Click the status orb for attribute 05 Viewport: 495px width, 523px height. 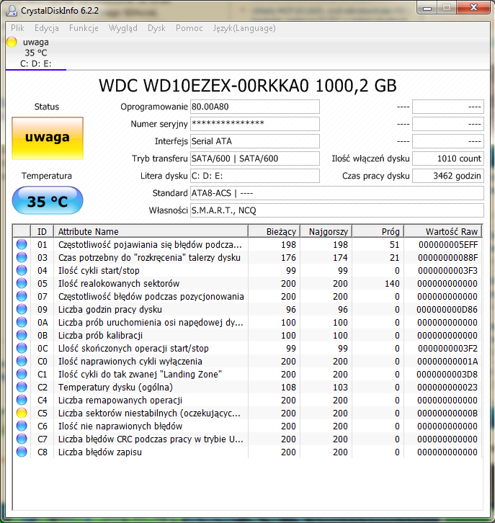tap(22, 284)
